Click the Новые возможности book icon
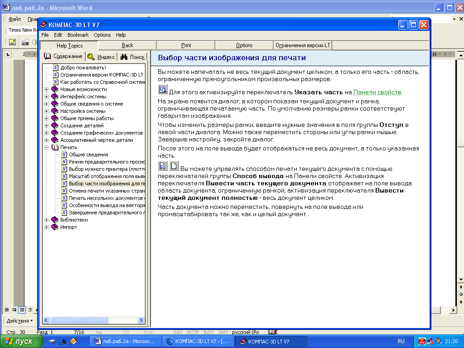 55,89
